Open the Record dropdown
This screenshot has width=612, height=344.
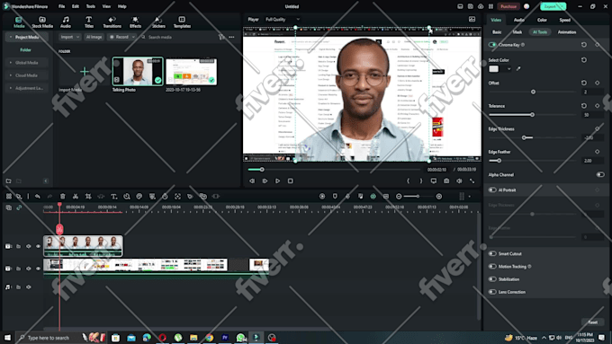coord(121,37)
